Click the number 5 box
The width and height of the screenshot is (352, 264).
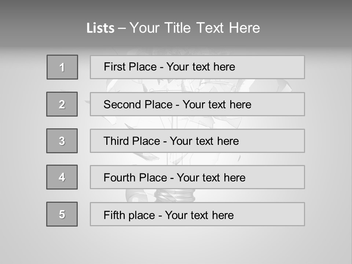coord(62,214)
